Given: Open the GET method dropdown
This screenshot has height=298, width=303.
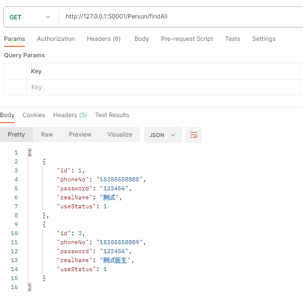Looking at the screenshot, I should (x=30, y=17).
